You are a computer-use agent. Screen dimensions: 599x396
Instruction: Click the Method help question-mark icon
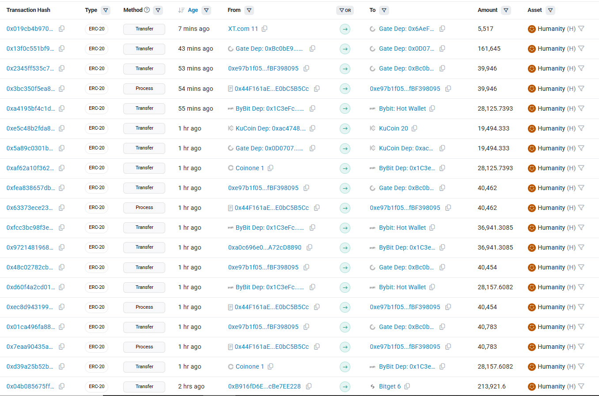point(147,10)
